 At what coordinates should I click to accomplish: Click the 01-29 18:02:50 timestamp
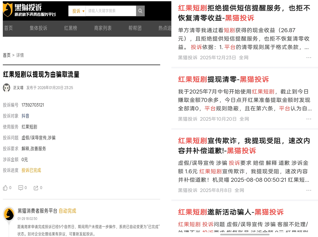pyautogui.click(x=28, y=219)
